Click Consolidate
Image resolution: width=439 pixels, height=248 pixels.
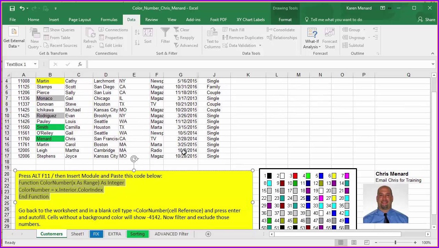tap(281, 30)
